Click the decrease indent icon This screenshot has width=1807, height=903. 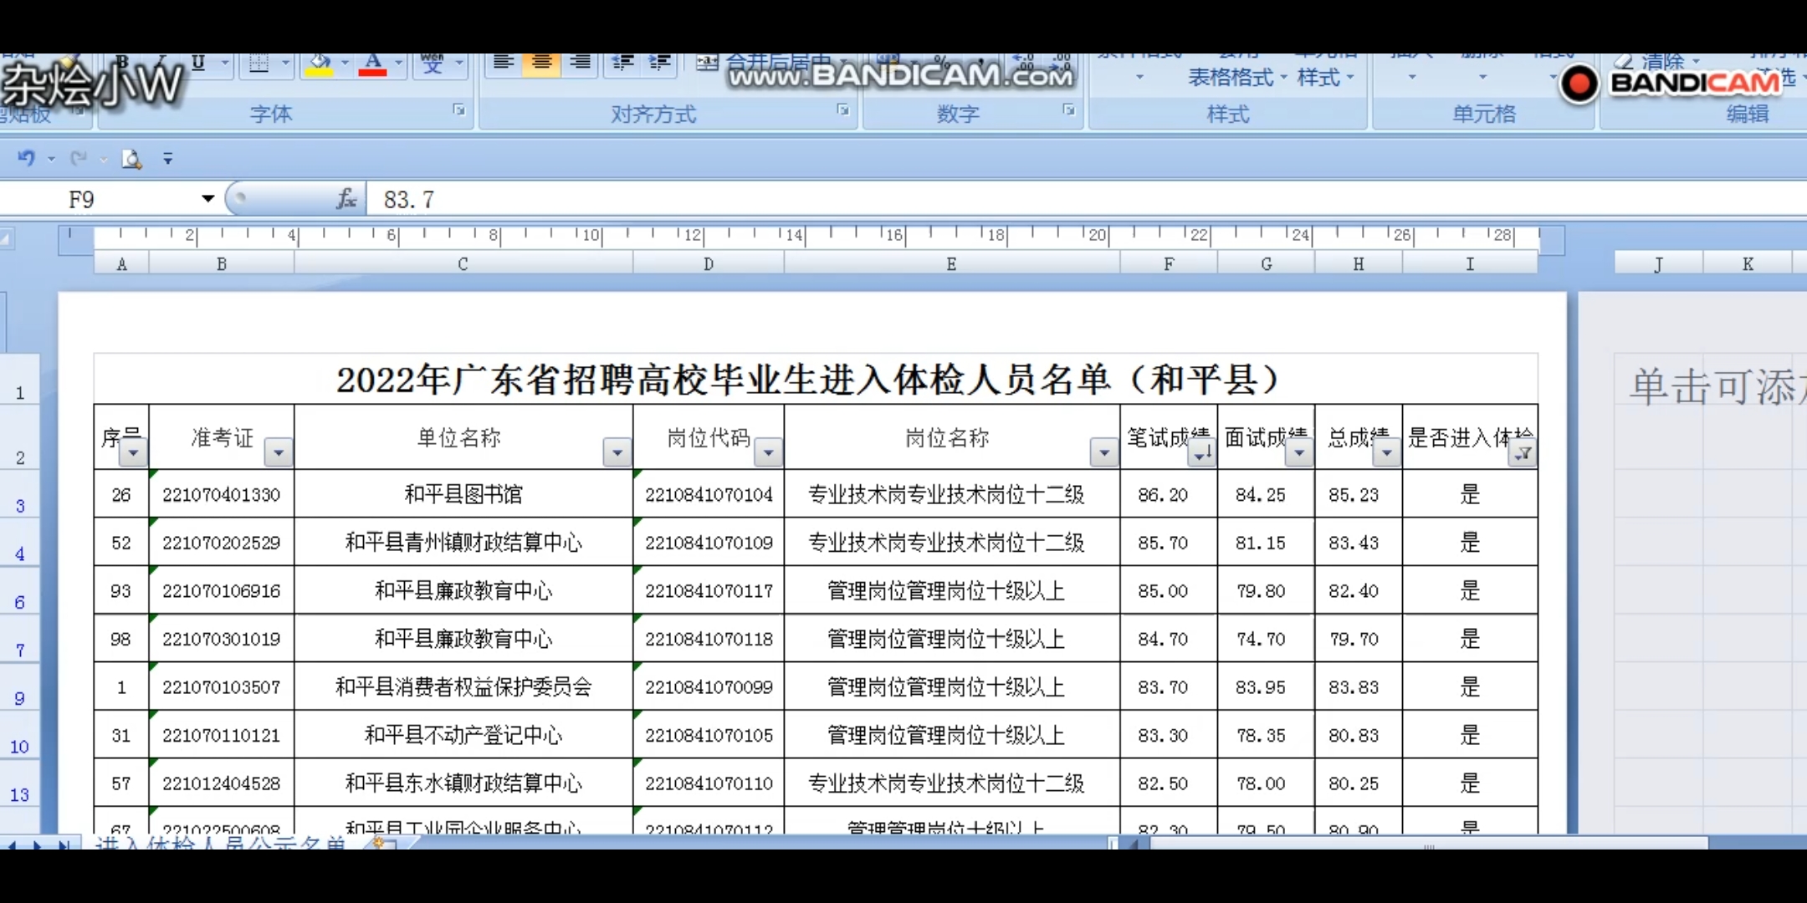[x=622, y=64]
